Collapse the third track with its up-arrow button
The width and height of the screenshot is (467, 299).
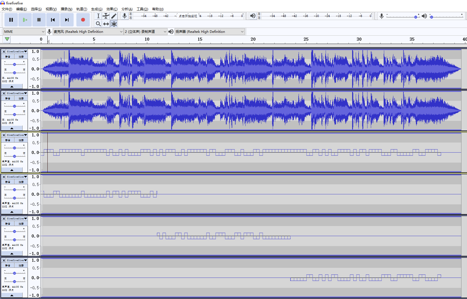[x=12, y=170]
